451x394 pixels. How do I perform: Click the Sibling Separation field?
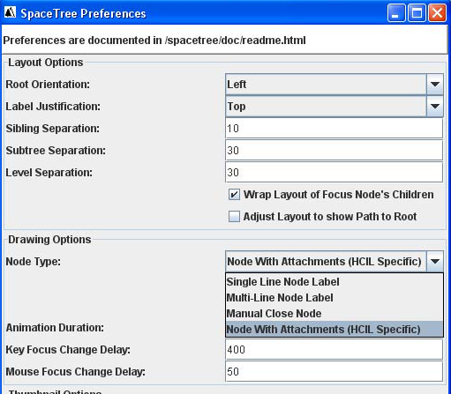[334, 129]
